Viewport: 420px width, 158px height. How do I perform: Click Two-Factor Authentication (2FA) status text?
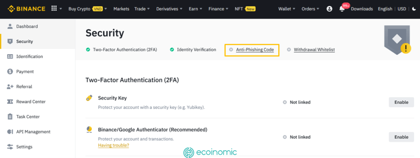125,49
